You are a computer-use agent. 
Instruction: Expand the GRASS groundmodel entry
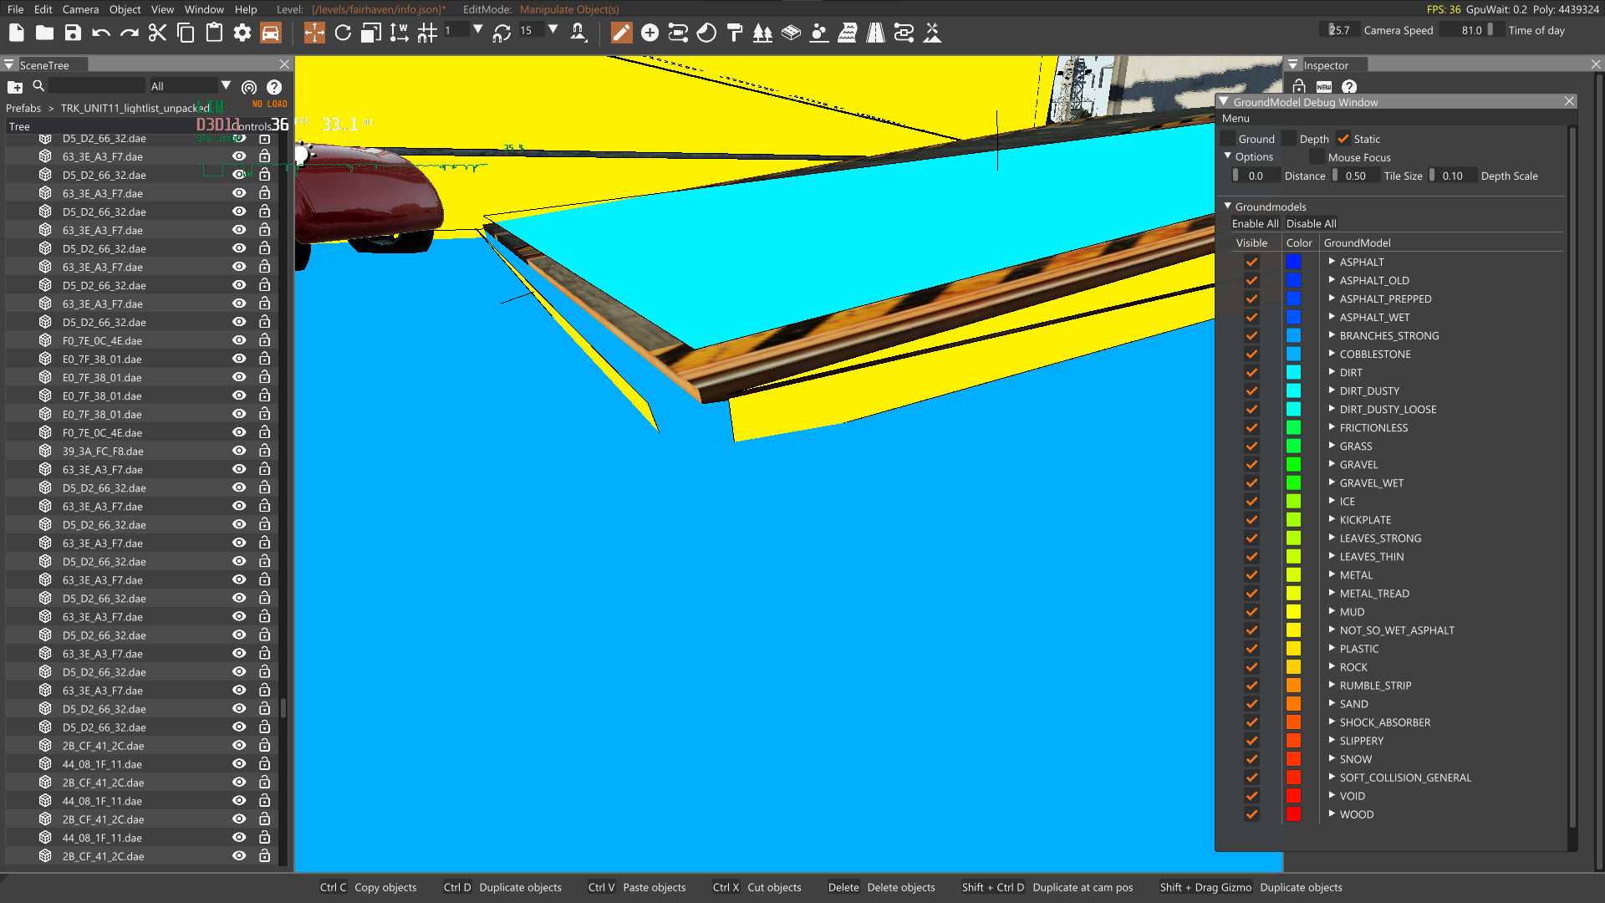[x=1332, y=446]
